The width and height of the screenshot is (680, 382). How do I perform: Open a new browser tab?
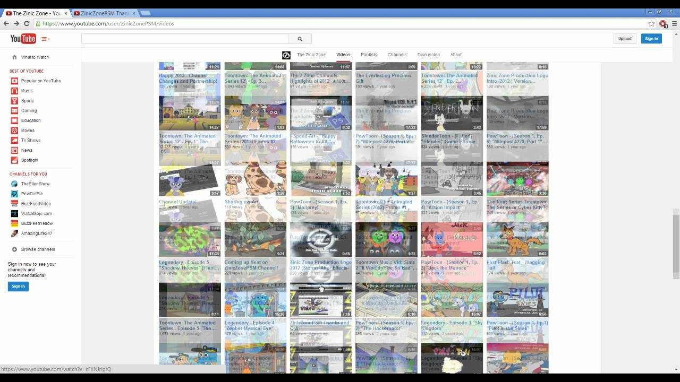tap(144, 13)
